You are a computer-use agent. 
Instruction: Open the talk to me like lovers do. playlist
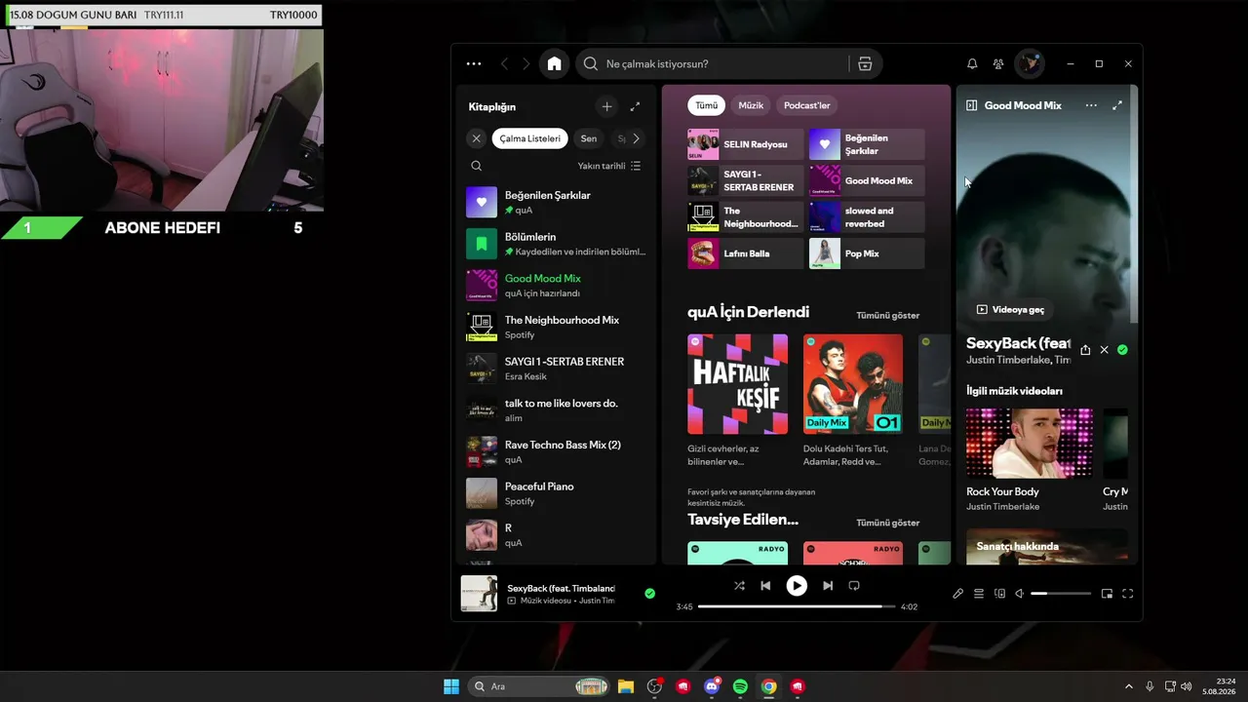556,410
